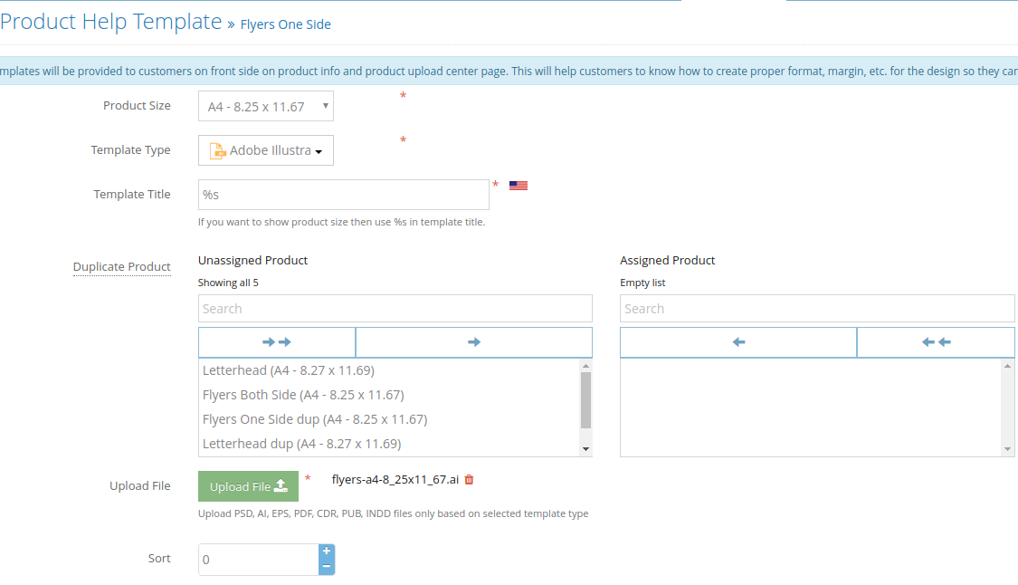1018x585 pixels.
Task: Click the move-all-right double arrow button
Action: pos(277,342)
